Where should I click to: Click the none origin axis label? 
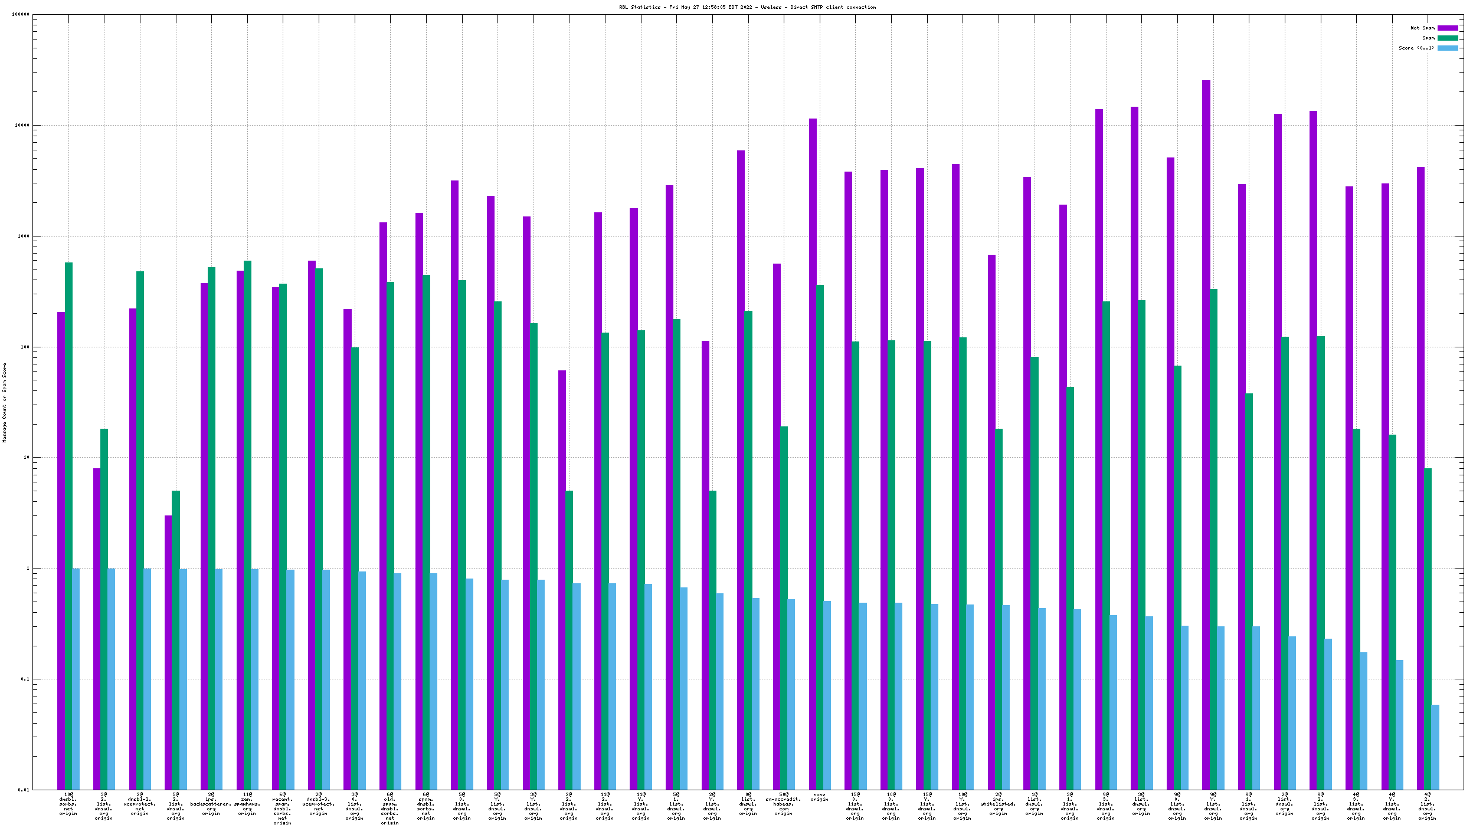point(819,797)
